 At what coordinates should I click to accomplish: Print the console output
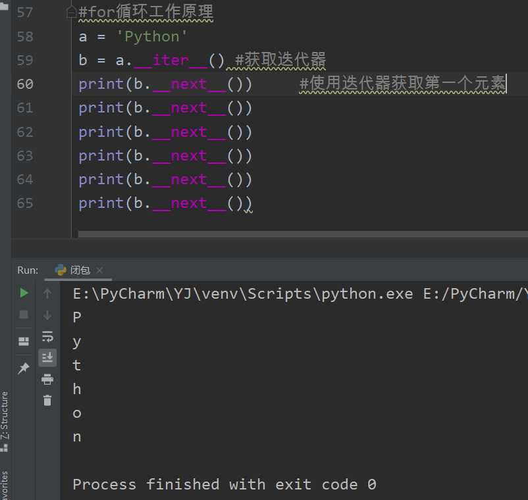(47, 379)
